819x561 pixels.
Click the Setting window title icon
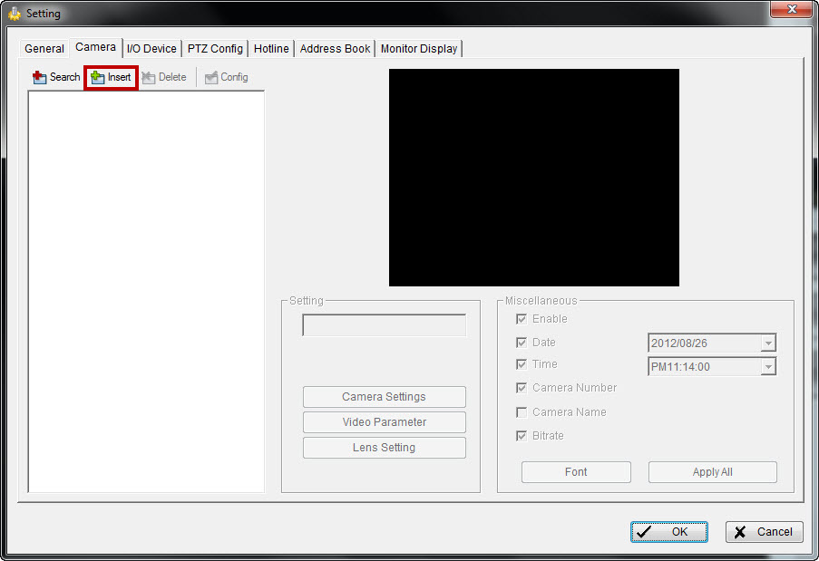15,14
